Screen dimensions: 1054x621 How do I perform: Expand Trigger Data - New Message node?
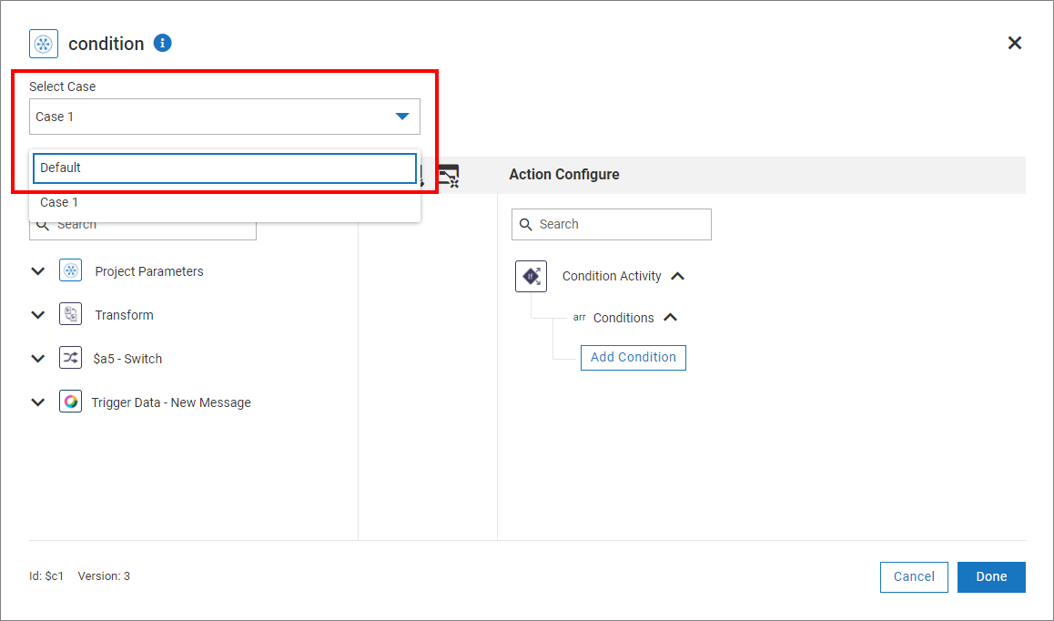(38, 402)
